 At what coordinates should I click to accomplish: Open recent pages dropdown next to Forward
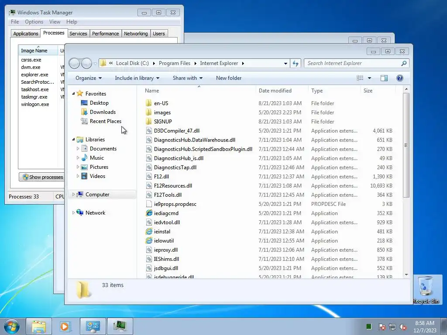click(x=95, y=64)
